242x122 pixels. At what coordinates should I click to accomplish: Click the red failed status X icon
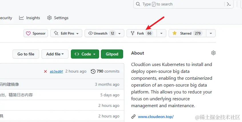coord(45,71)
